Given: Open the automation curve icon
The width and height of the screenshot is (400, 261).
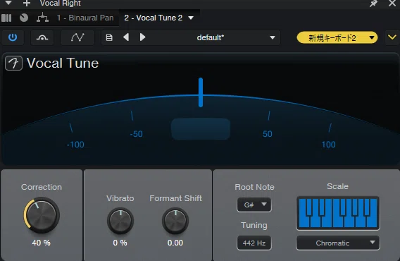Looking at the screenshot, I should 77,38.
